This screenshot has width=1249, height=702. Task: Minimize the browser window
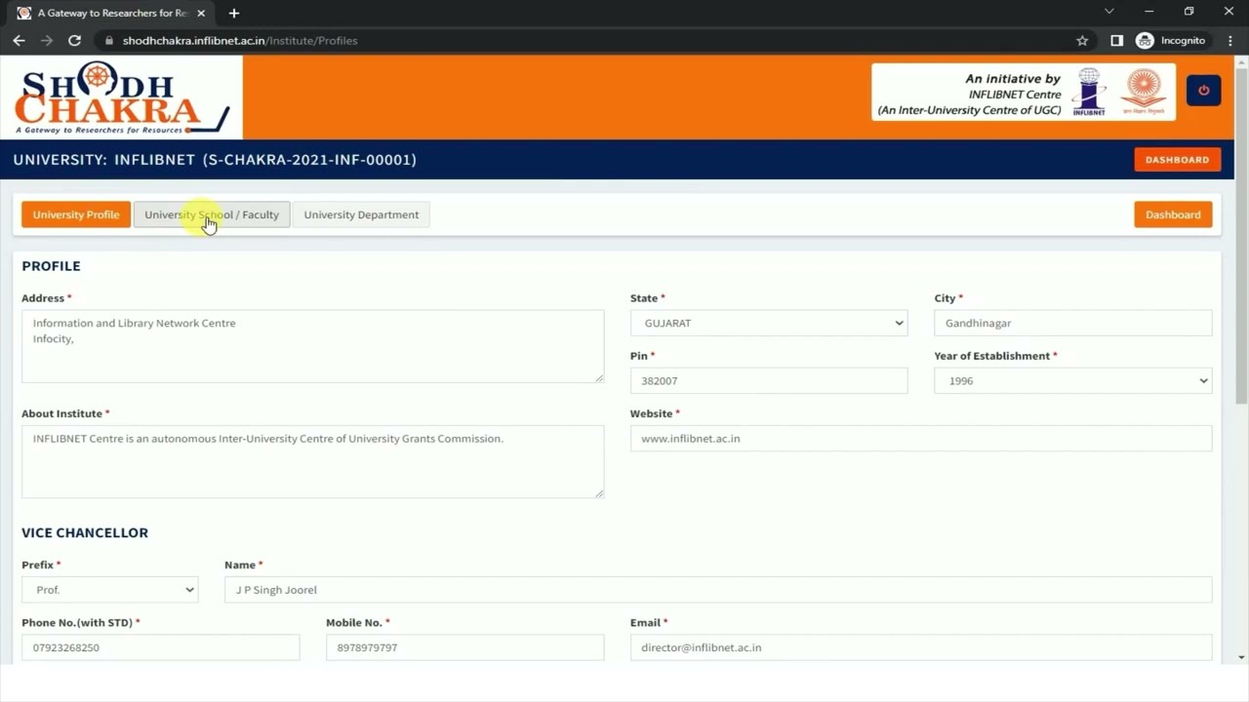click(x=1148, y=12)
